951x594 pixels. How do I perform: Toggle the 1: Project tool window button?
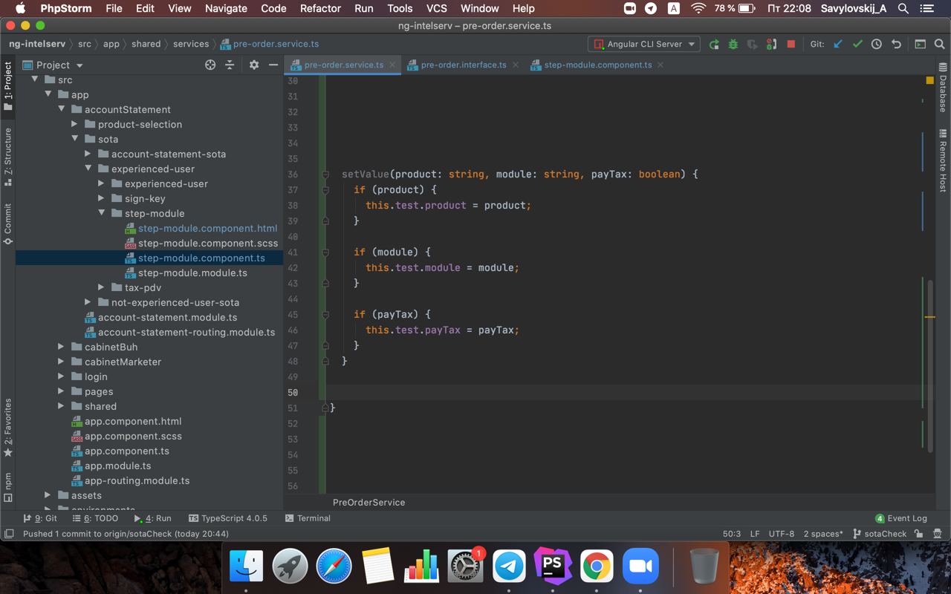coord(8,85)
